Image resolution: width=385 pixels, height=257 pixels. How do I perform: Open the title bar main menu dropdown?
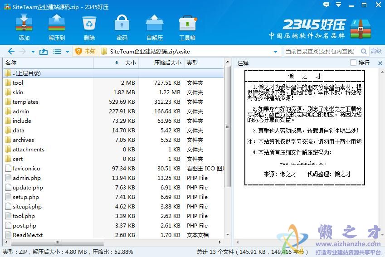[339, 5]
